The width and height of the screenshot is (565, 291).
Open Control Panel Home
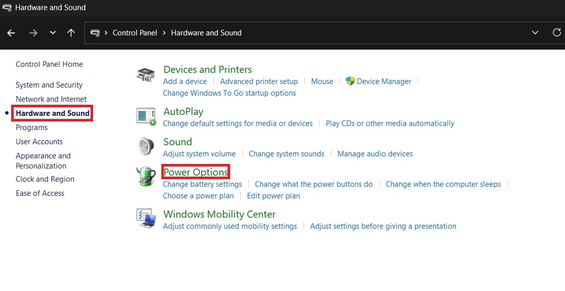tap(50, 64)
